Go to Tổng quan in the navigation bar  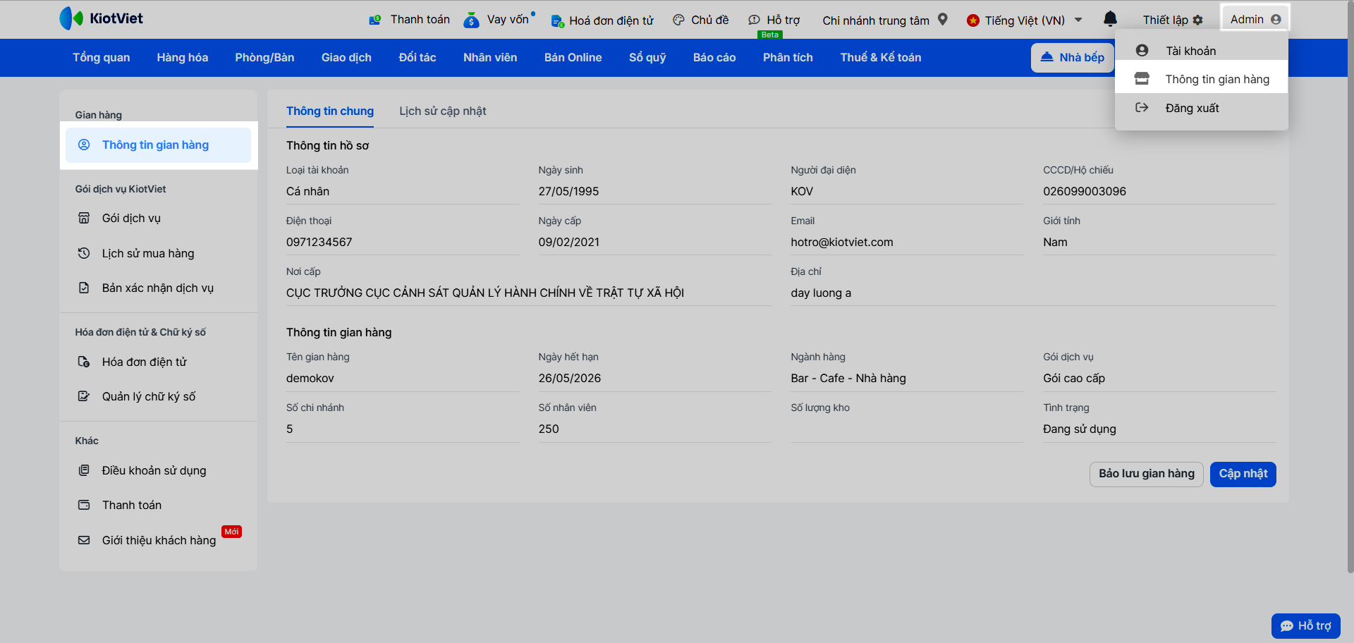pyautogui.click(x=102, y=58)
